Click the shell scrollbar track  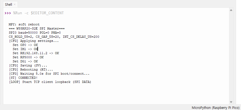(x=231, y=55)
